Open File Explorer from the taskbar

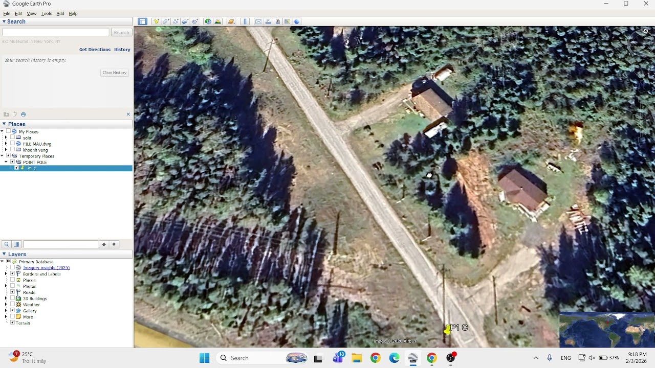click(356, 358)
